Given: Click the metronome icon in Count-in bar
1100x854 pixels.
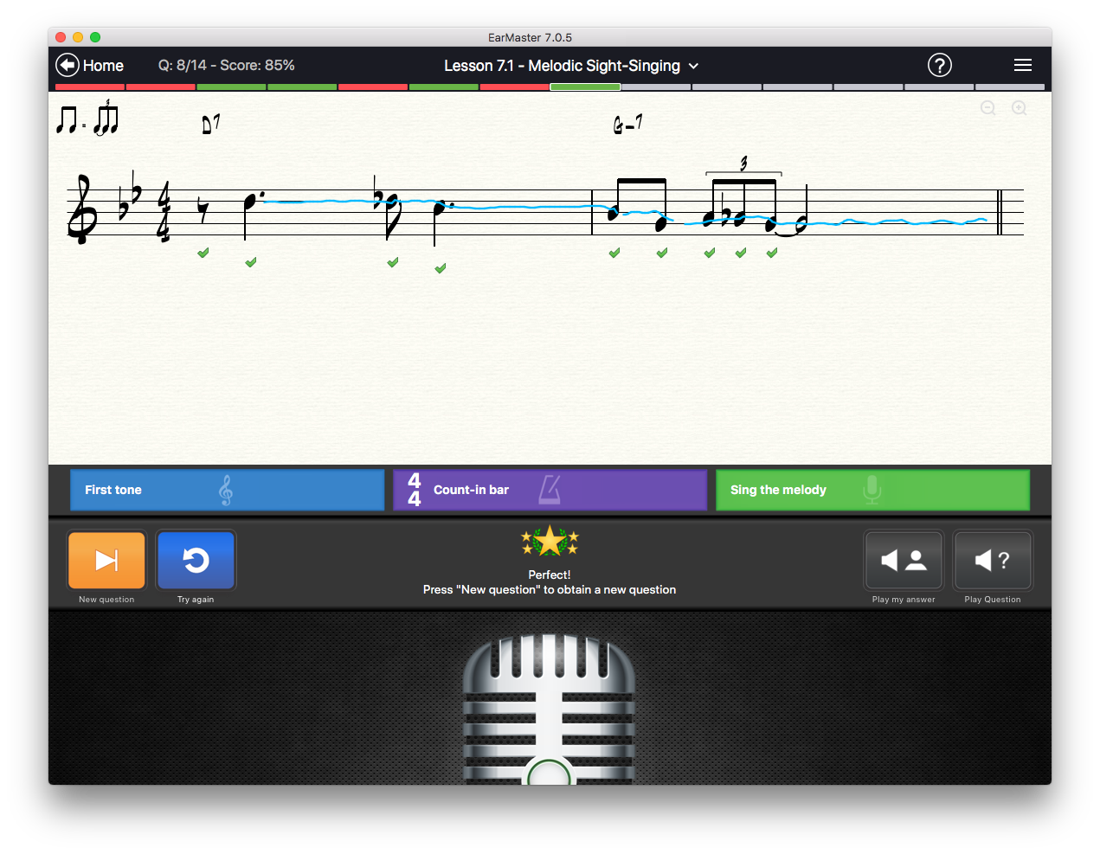Looking at the screenshot, I should [x=552, y=490].
